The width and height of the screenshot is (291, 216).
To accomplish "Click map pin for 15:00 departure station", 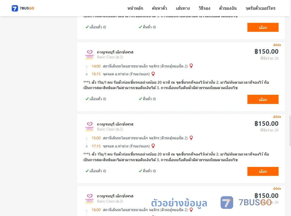I will pyautogui.click(x=191, y=138).
